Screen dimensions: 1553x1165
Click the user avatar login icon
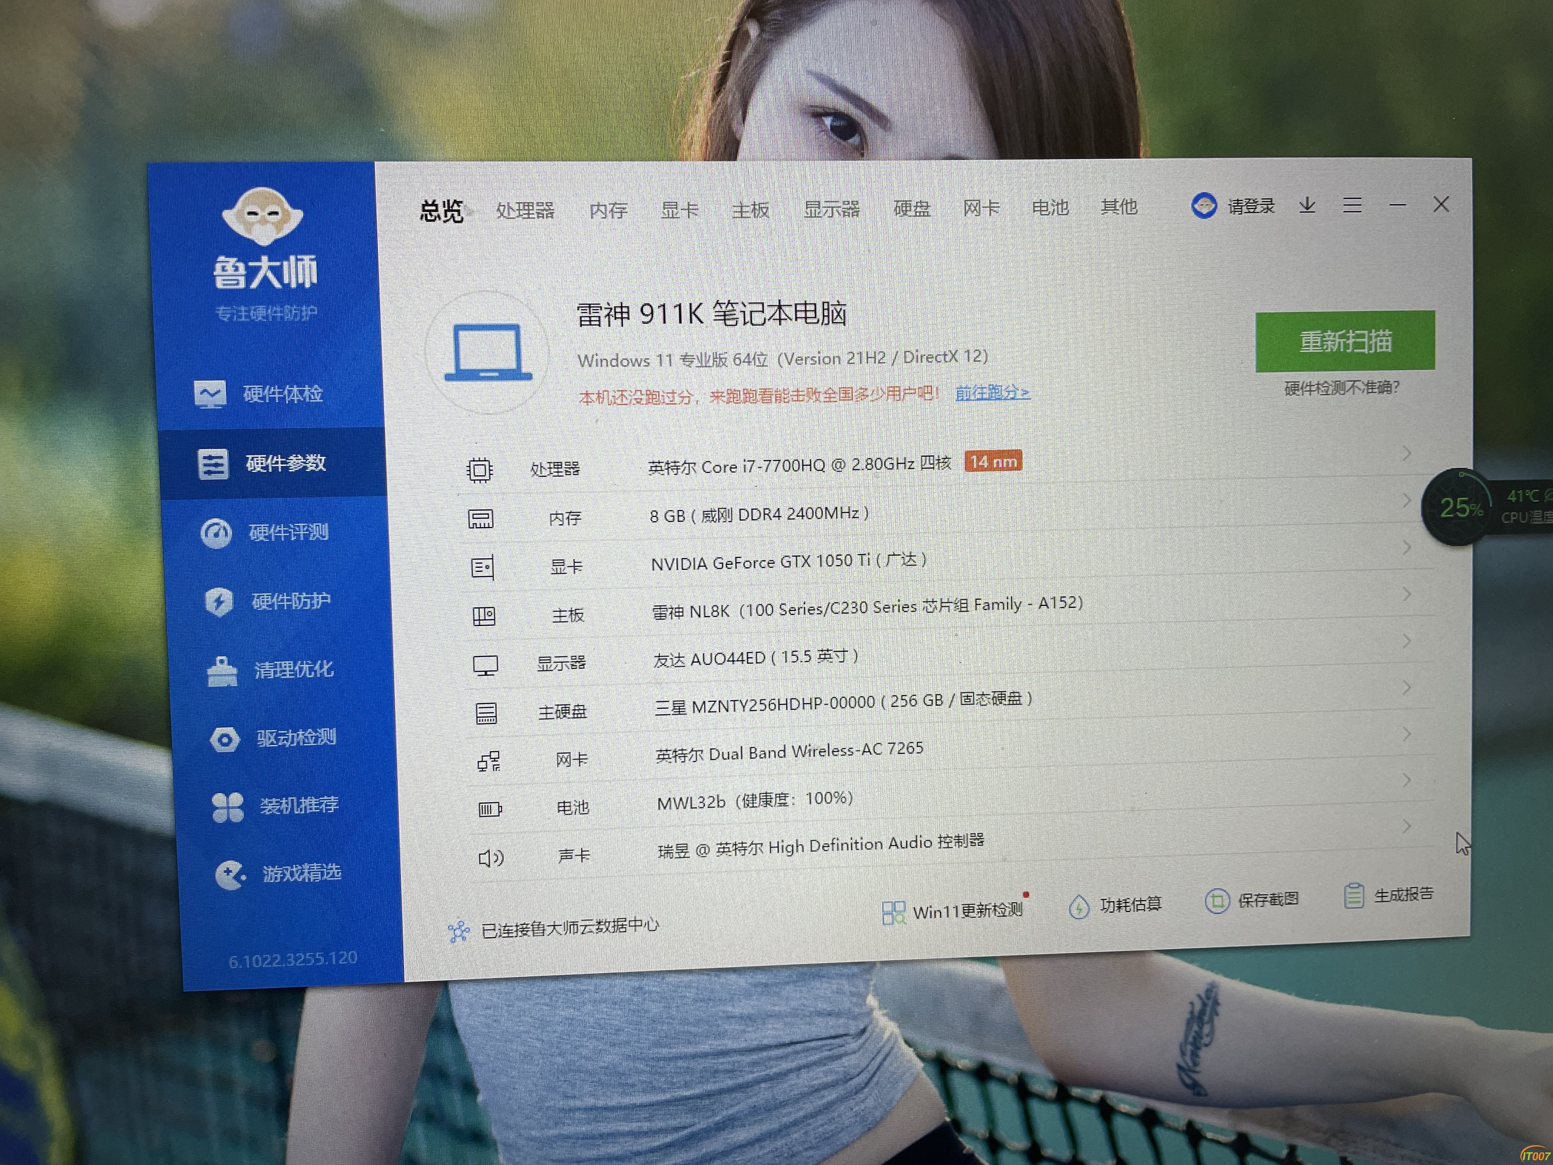[1204, 206]
